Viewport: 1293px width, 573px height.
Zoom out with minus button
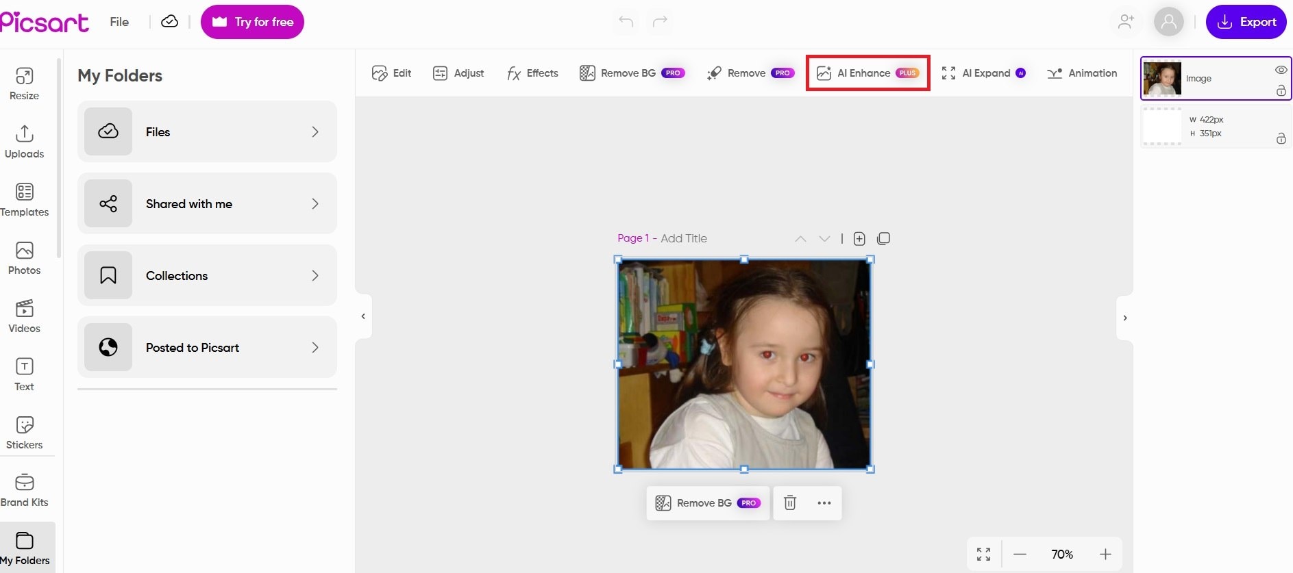click(x=1020, y=555)
